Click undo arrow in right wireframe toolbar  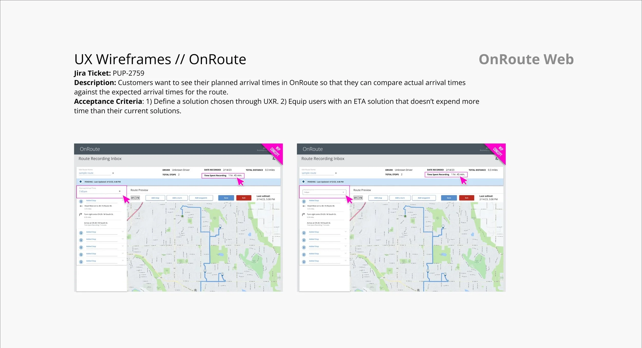[x=356, y=198]
